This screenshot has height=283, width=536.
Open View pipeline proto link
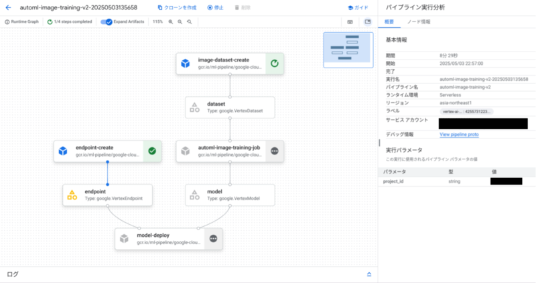point(459,134)
